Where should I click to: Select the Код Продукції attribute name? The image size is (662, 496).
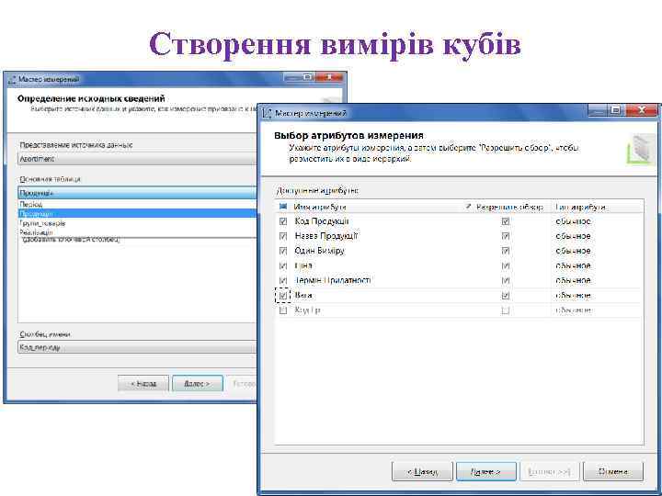(322, 221)
